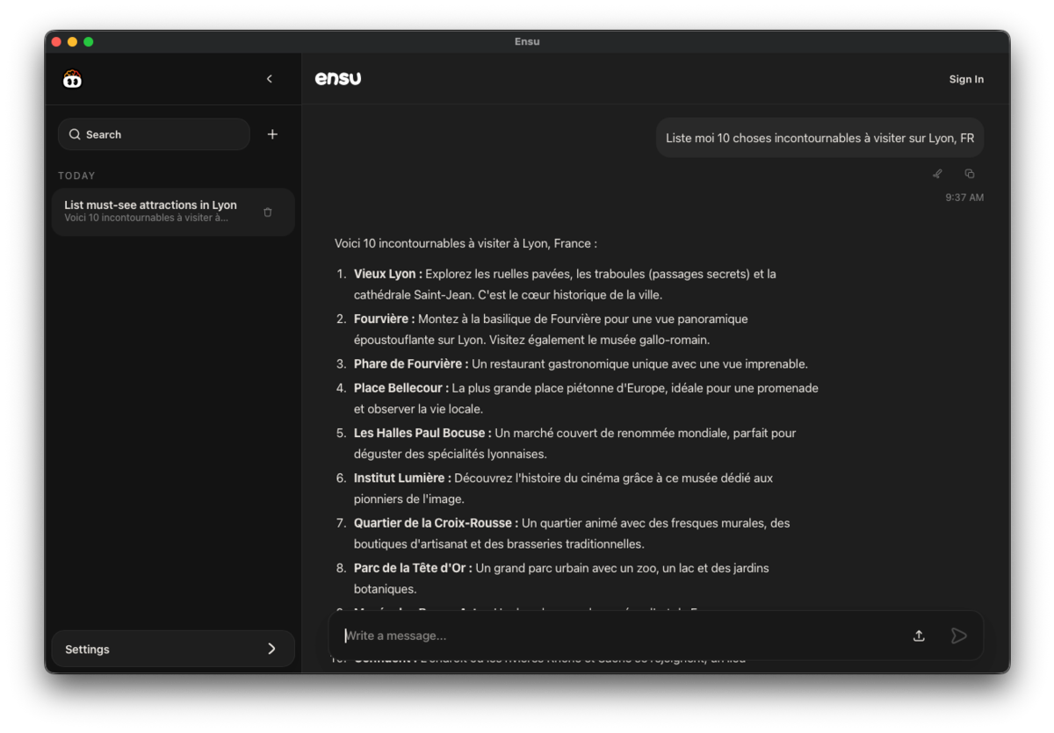Click the Ensu mascot icon in the sidebar
Image resolution: width=1054 pixels, height=733 pixels.
(x=72, y=79)
